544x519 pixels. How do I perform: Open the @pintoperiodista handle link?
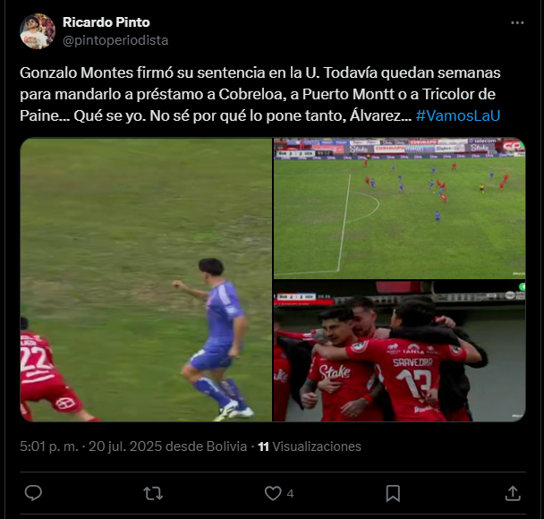115,40
